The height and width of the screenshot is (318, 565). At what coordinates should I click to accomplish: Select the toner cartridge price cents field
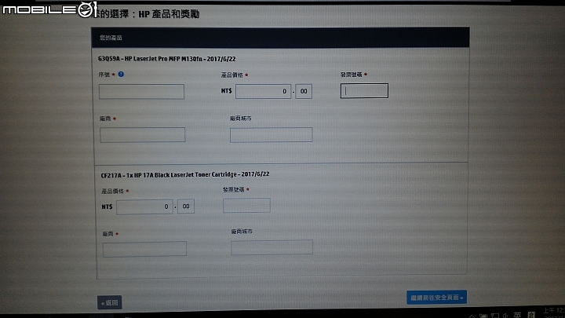(x=186, y=207)
